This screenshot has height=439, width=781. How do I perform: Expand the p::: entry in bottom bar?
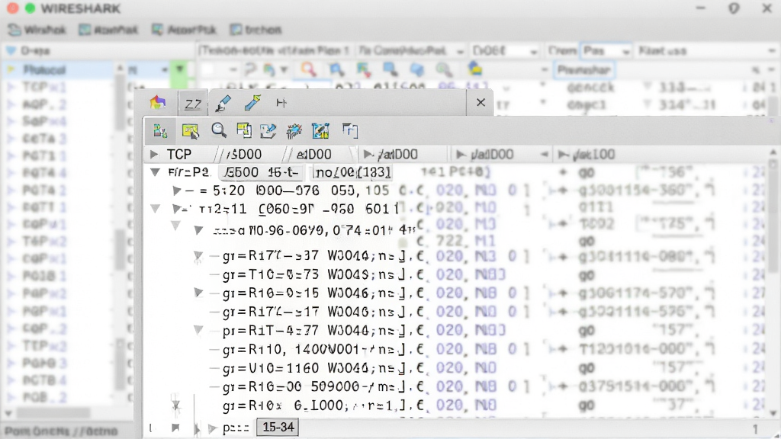[x=213, y=428]
